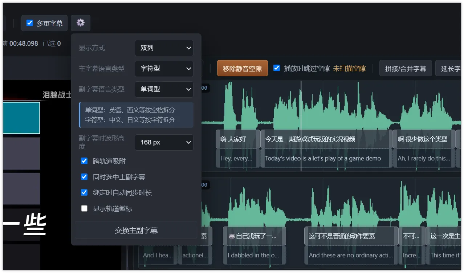
Task: Open 主字幕语言类型 dropdown showing 字符型
Action: click(164, 69)
